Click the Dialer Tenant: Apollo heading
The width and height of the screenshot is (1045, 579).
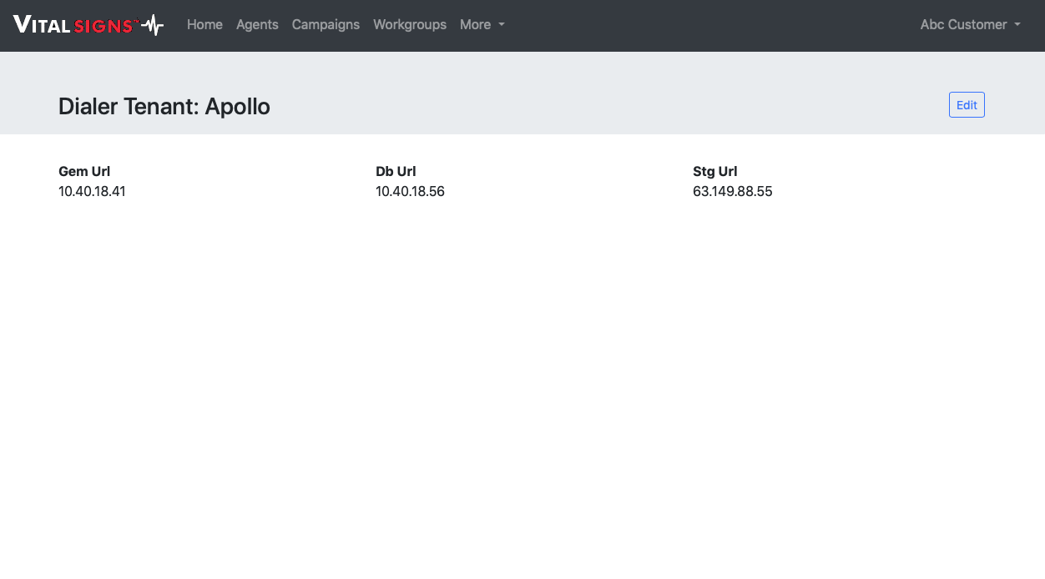pyautogui.click(x=164, y=107)
